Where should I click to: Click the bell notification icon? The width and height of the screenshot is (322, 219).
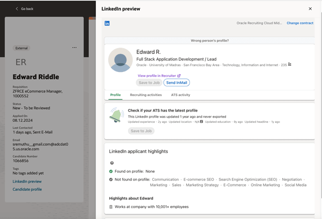pos(117,115)
